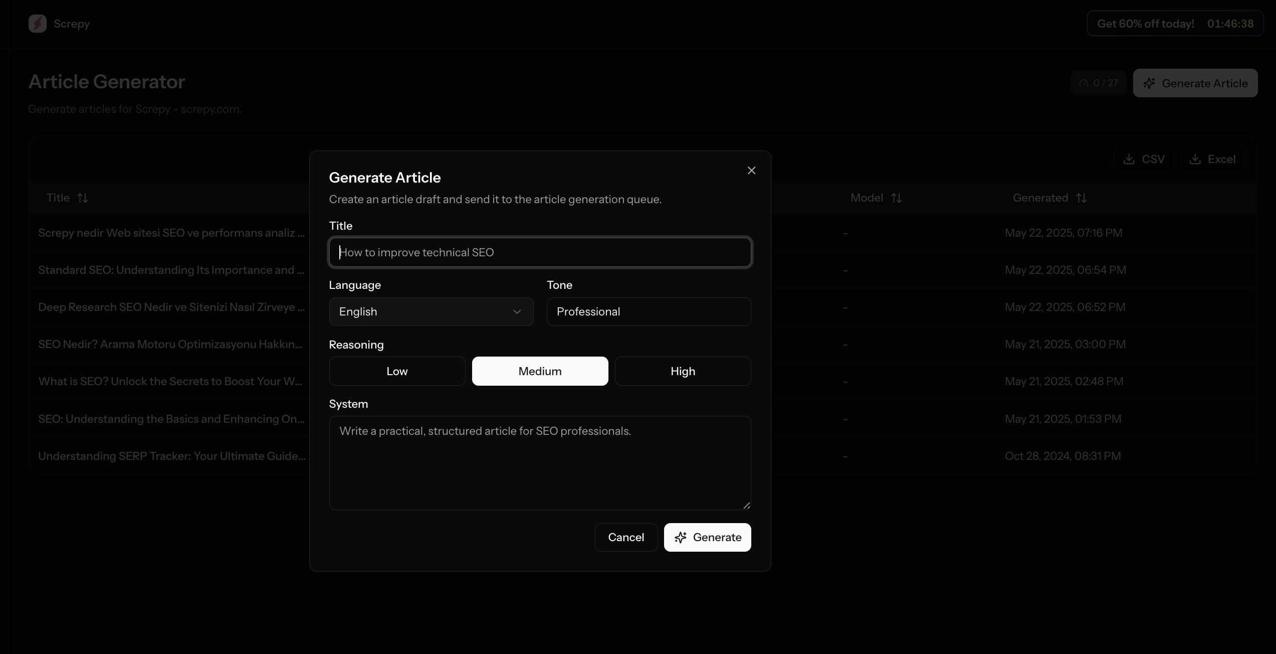1276x654 pixels.
Task: Cancel the article generation dialog
Action: coord(626,537)
